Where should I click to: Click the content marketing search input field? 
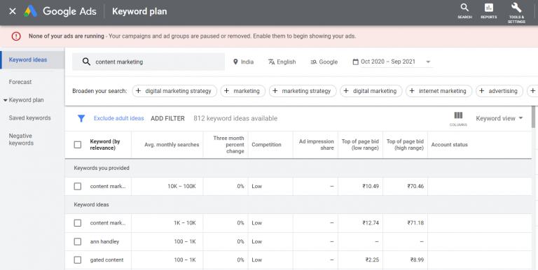[x=149, y=62]
